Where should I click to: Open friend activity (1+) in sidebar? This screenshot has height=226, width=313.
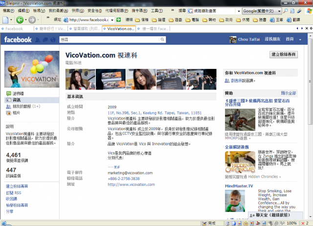23,107
